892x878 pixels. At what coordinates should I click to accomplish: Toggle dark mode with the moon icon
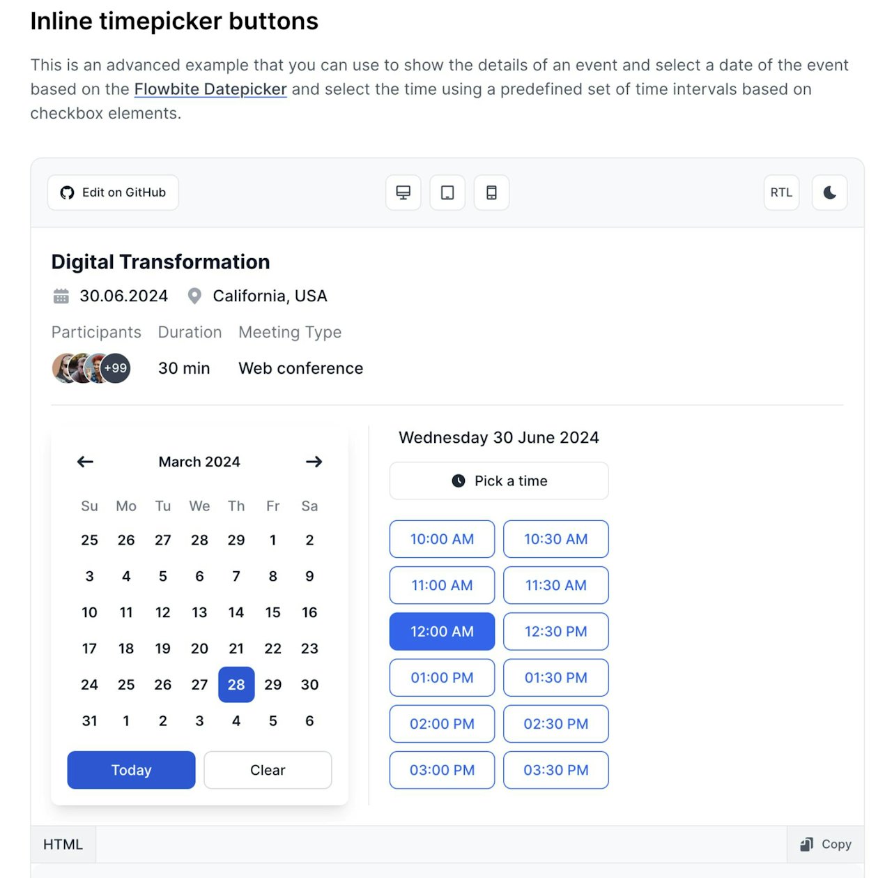829,192
